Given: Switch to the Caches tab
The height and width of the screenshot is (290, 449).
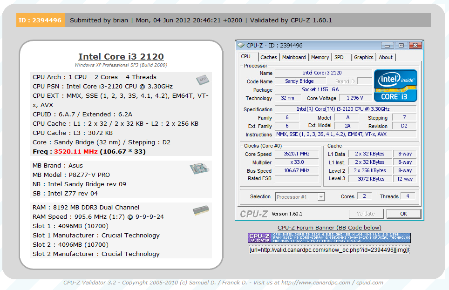Looking at the screenshot, I should point(269,57).
